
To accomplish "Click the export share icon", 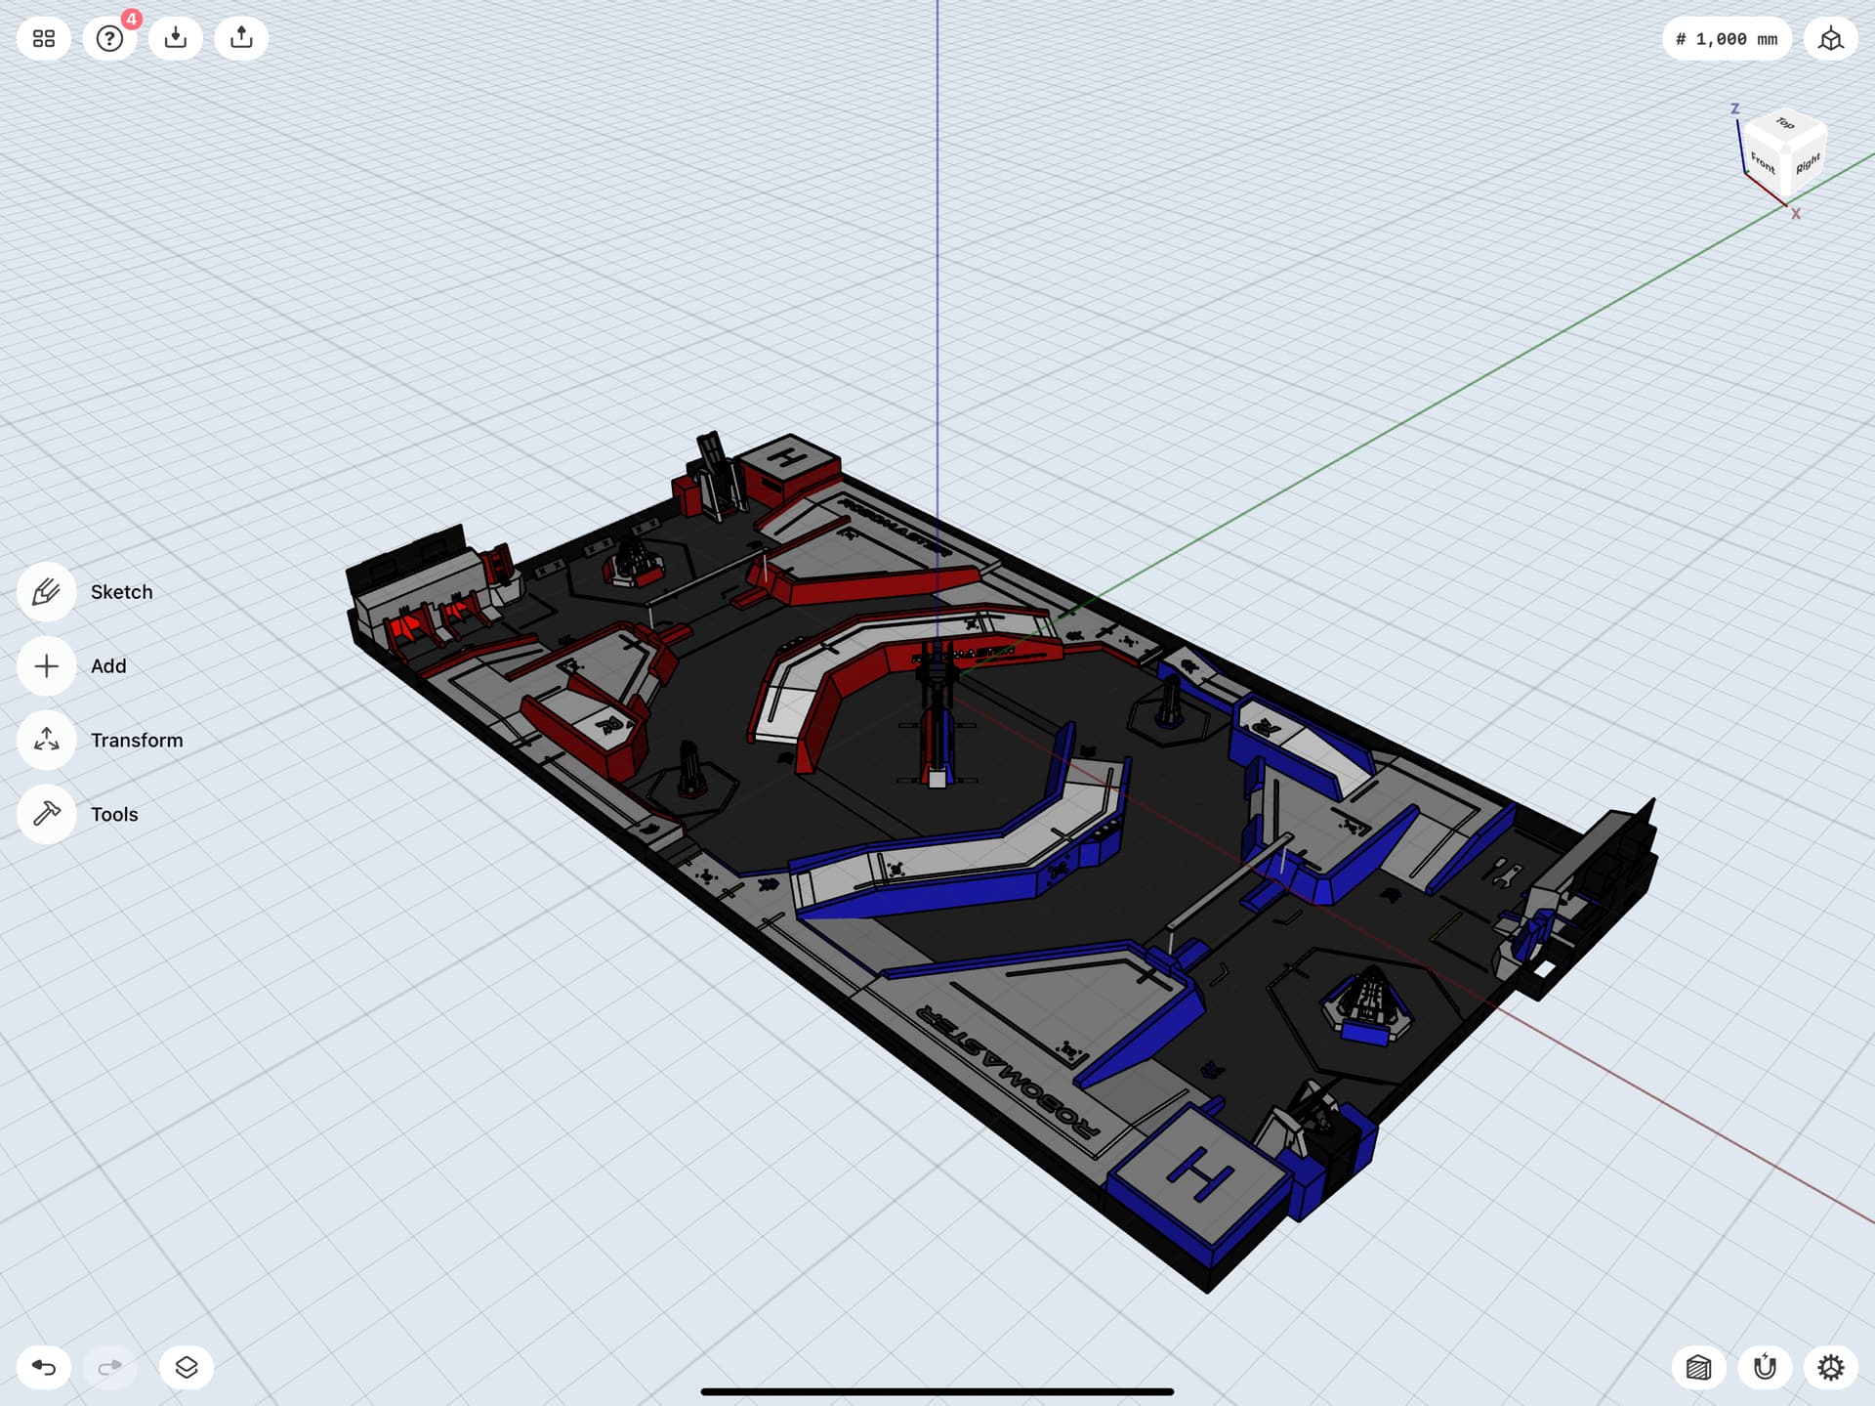I will (x=241, y=39).
